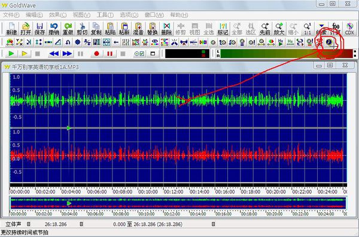Click the overview waveform navigation strip
Image resolution: width=359 pixels, height=237 pixels.
click(178, 203)
